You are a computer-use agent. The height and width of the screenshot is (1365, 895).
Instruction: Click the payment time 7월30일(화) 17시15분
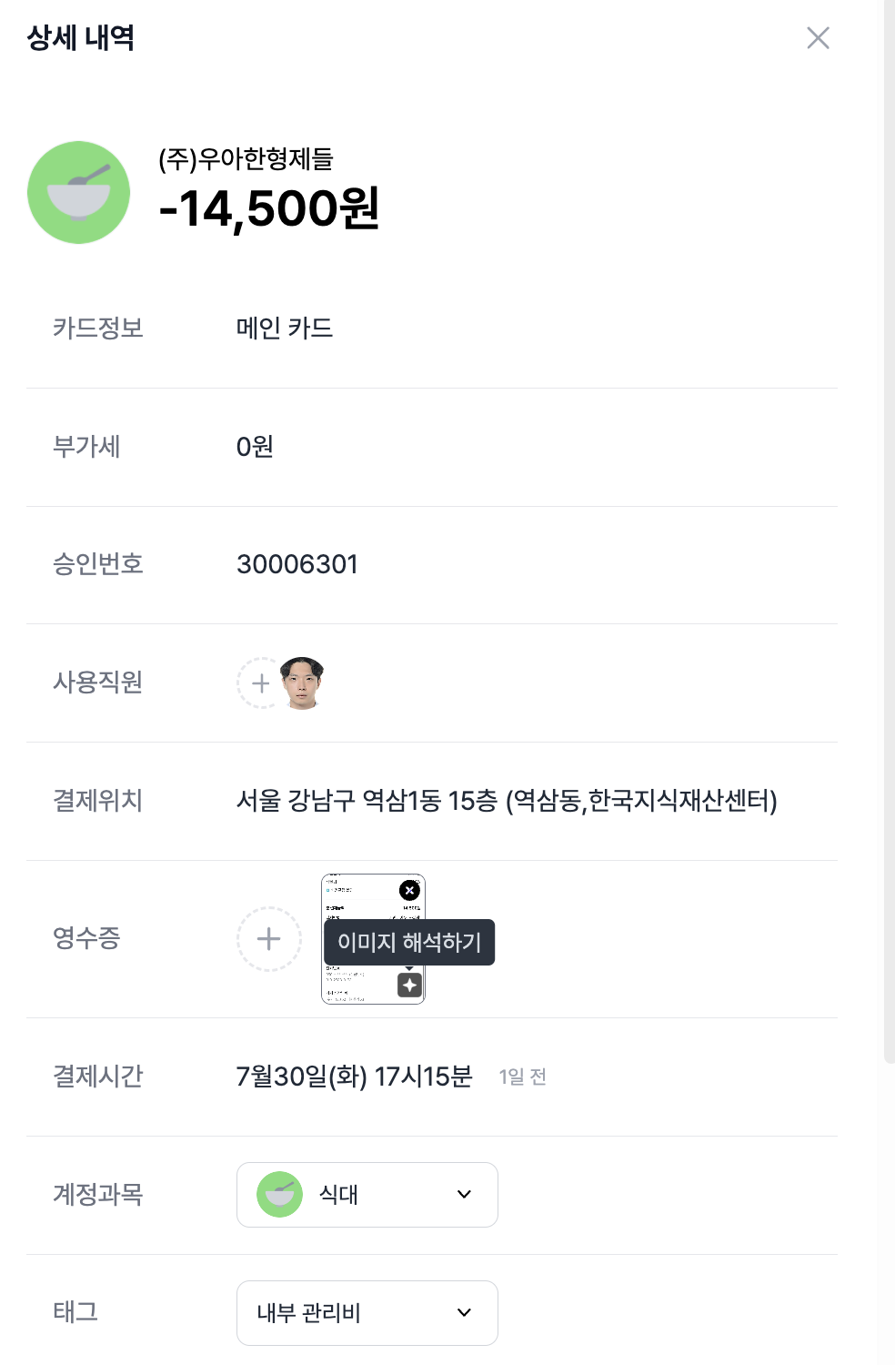coord(354,1077)
